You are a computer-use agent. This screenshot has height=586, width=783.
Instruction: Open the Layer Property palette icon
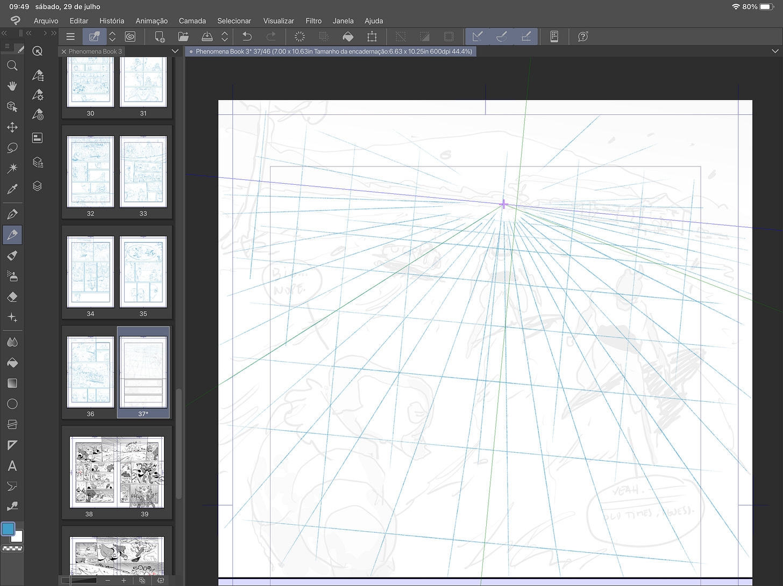click(x=37, y=138)
